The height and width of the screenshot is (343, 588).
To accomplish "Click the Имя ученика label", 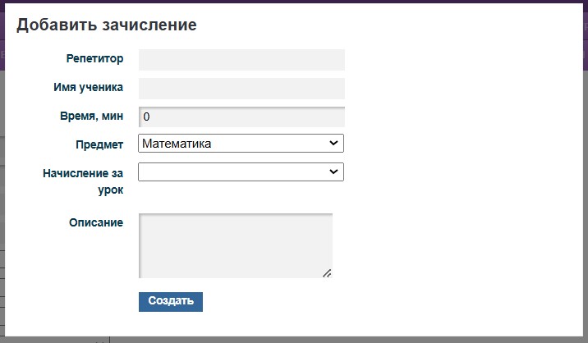I will (x=88, y=87).
